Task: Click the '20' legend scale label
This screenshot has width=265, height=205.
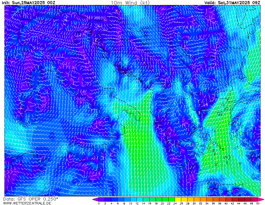Action: (162, 203)
